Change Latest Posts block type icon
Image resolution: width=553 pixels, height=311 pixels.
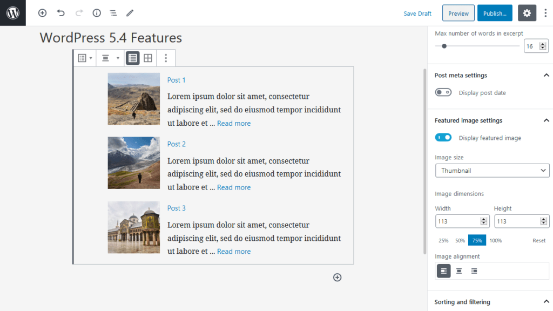85,58
